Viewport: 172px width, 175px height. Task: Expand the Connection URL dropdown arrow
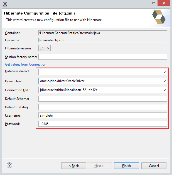(x=164, y=90)
